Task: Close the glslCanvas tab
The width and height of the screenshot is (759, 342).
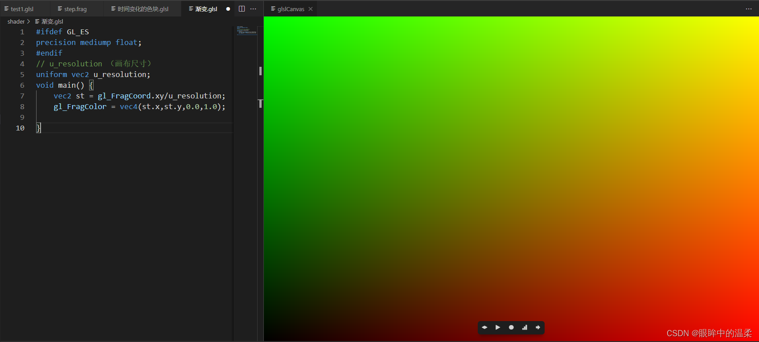Action: click(x=311, y=9)
